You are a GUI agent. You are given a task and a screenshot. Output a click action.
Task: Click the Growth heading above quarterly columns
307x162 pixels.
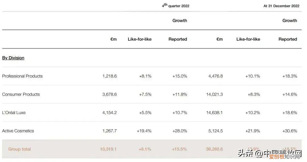pyautogui.click(x=180, y=21)
